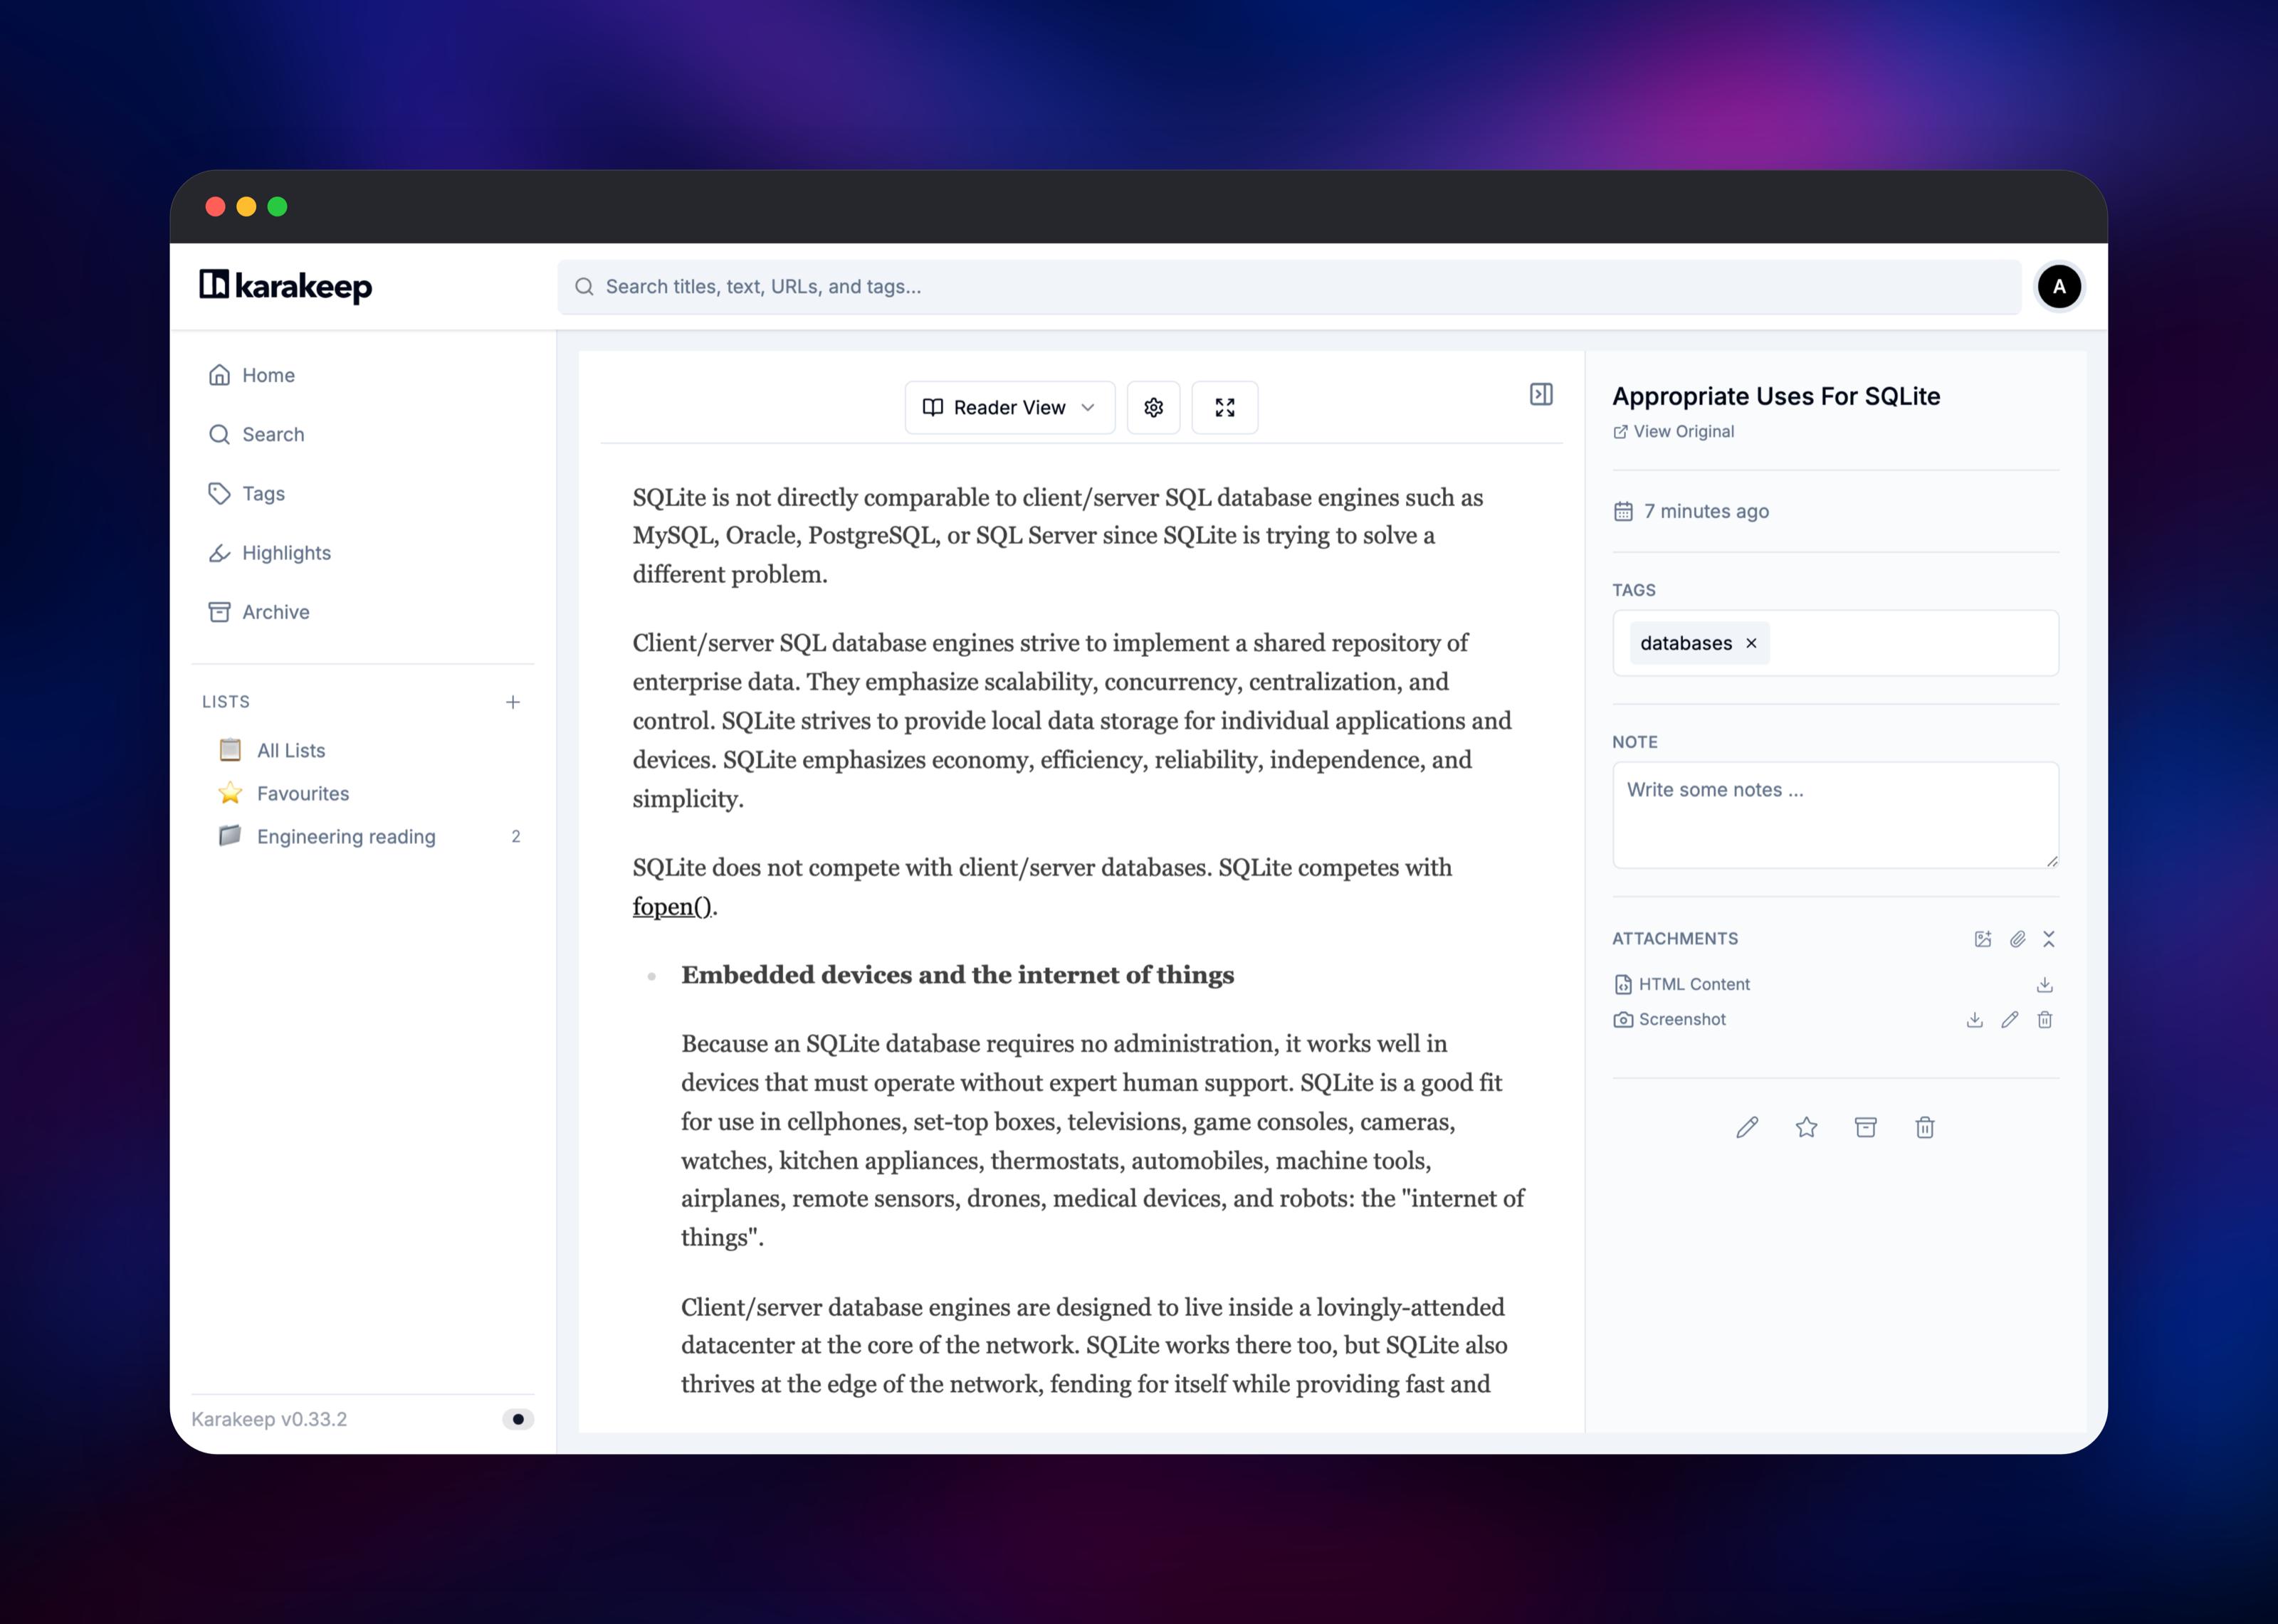Viewport: 2278px width, 1624px height.
Task: Click the Archive box icon in sidebar
Action: pyautogui.click(x=219, y=611)
